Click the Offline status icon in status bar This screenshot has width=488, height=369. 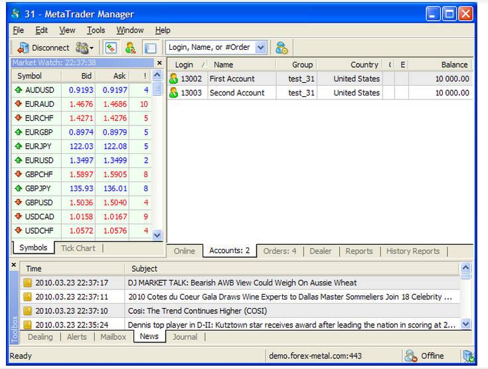pos(411,356)
